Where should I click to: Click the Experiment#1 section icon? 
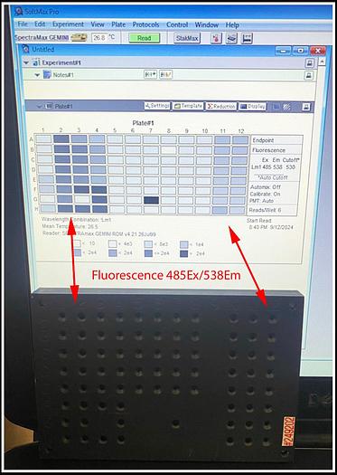[36, 62]
